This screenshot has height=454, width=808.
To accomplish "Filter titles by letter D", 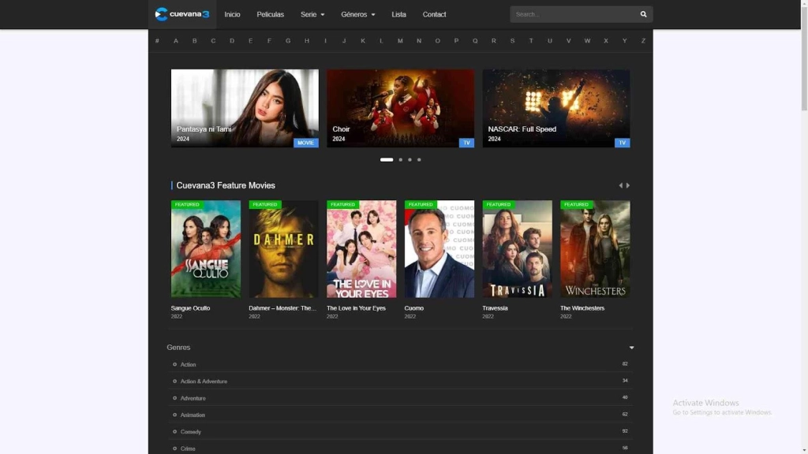I will click(232, 41).
